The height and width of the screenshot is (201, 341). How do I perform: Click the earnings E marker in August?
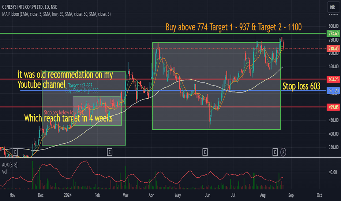click(x=275, y=152)
